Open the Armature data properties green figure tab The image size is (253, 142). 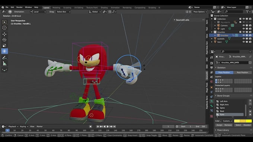click(x=212, y=101)
